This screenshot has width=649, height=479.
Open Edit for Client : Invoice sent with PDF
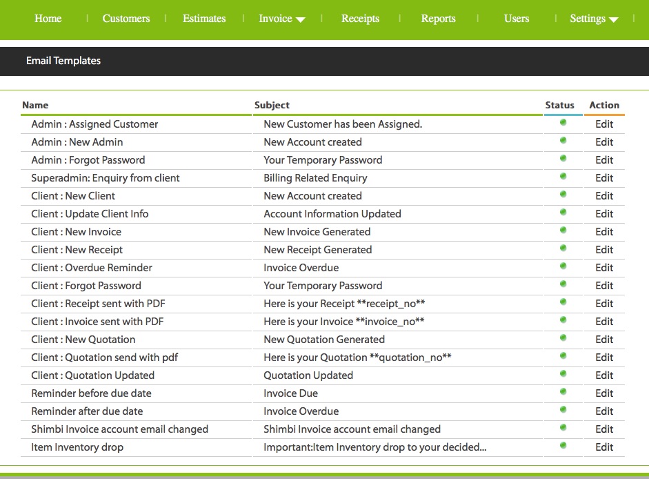[604, 322]
